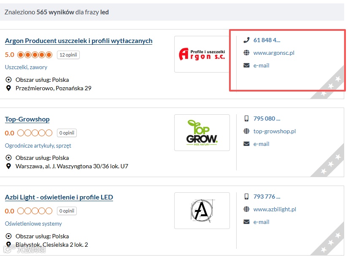Click the mobile icon beside 793 776 ...
Viewport: 348px width, 256px height.
click(246, 197)
